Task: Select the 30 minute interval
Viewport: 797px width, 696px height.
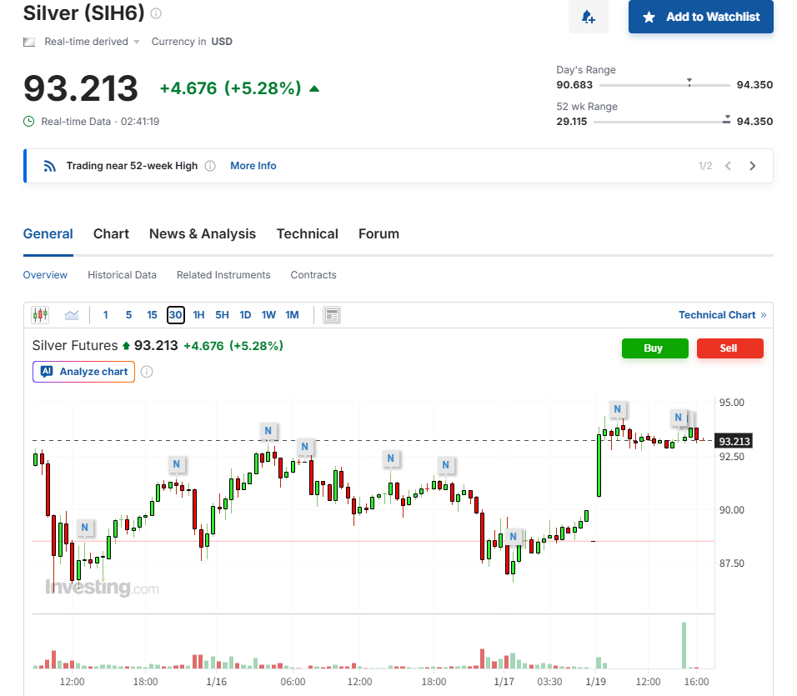Action: pyautogui.click(x=175, y=315)
